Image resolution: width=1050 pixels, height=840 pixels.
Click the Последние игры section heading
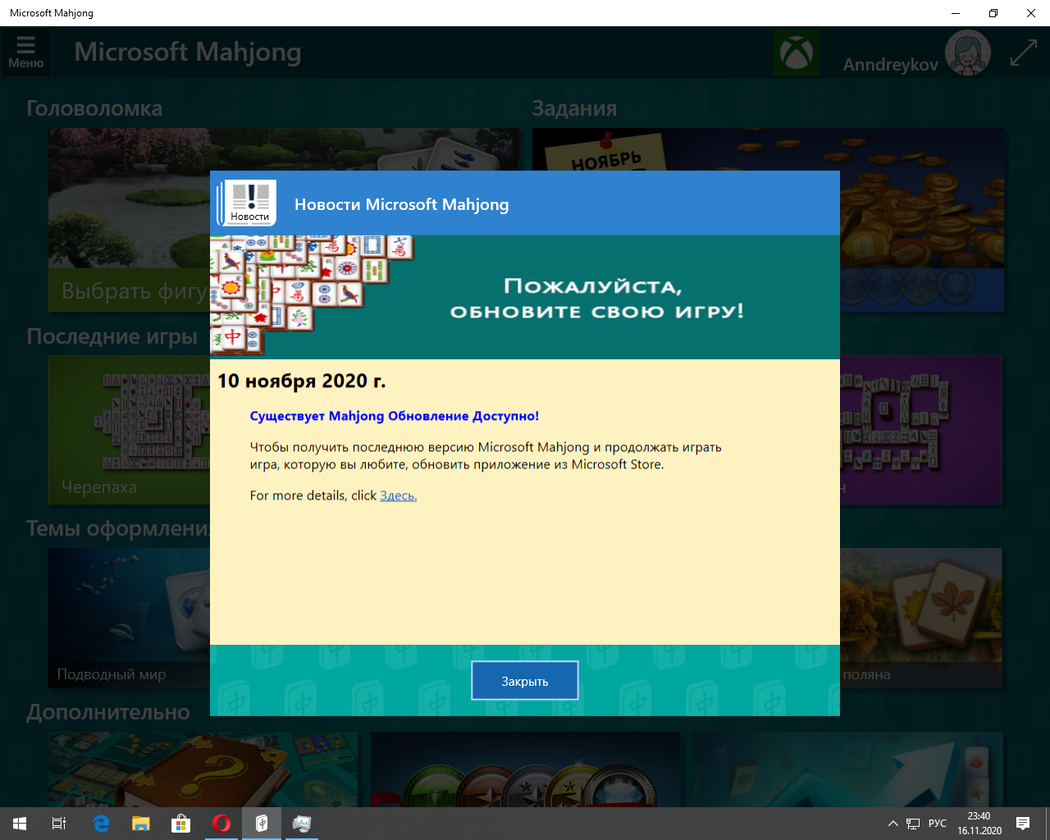[112, 336]
